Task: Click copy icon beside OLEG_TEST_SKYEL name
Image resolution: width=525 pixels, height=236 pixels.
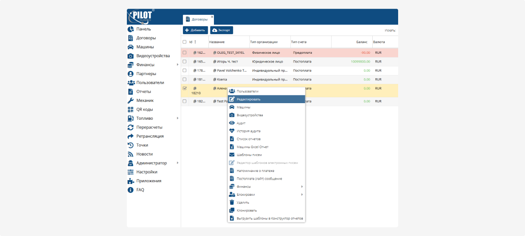Action: tap(215, 52)
